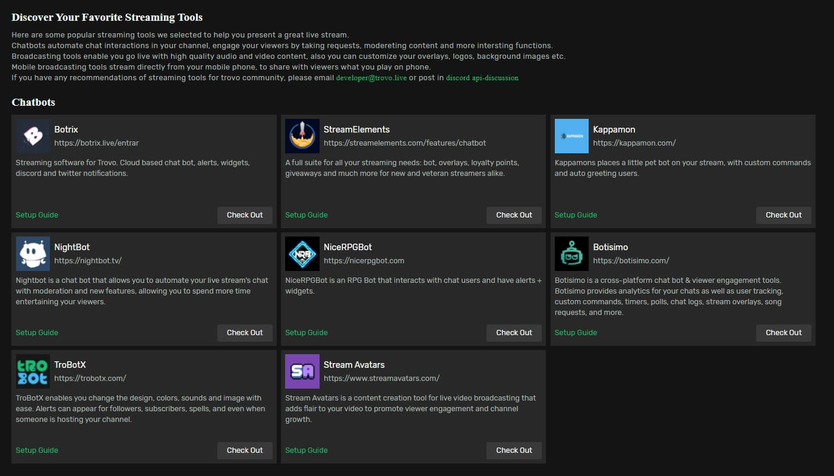Click the Stream Avatars SA icon
Screen dimensions: 834x476
tap(302, 371)
